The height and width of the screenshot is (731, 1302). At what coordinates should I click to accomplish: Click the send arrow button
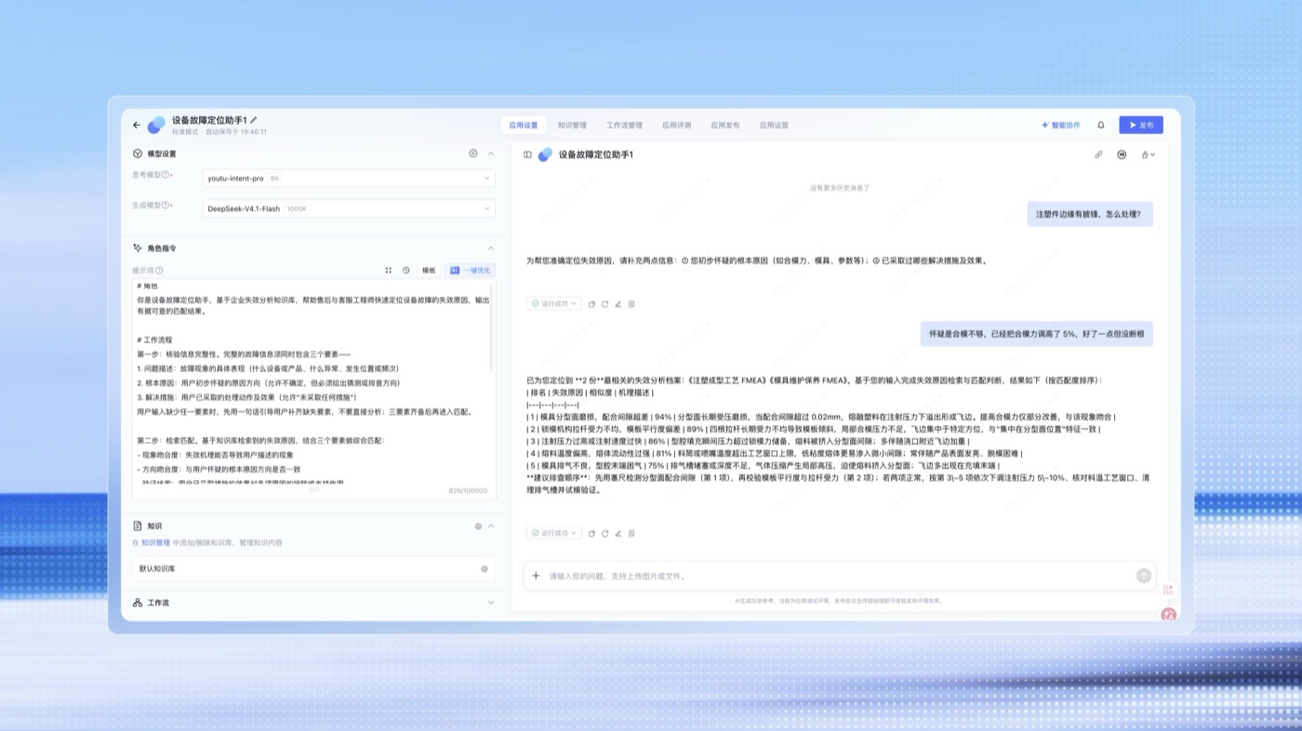1144,576
